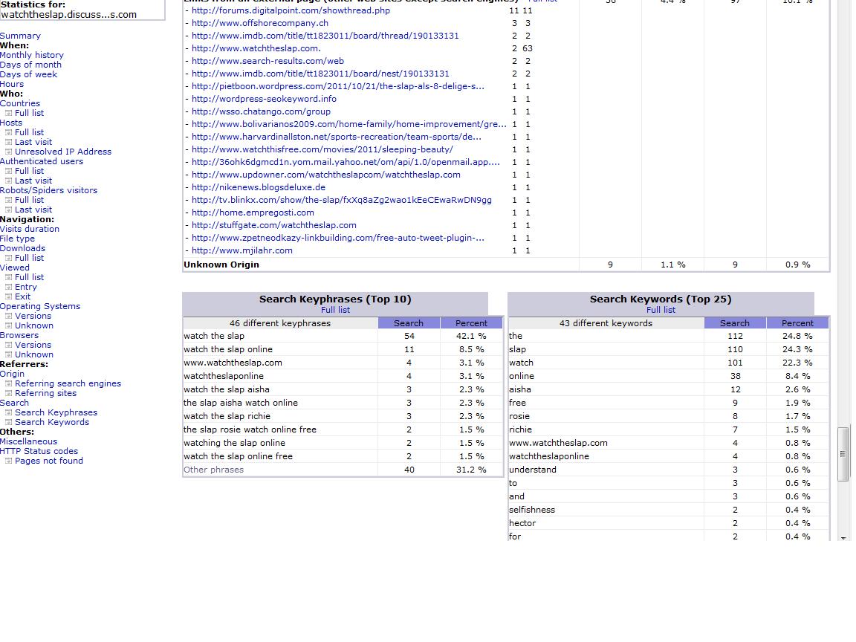Click the icon next to Exit

[x=9, y=297]
